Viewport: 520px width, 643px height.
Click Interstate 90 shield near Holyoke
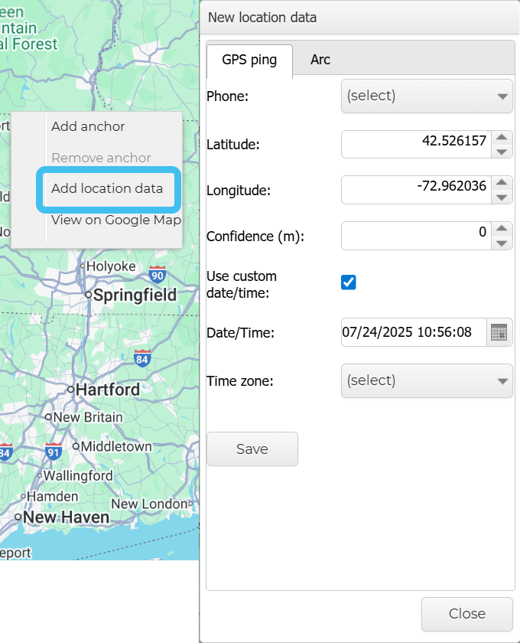coord(158,275)
